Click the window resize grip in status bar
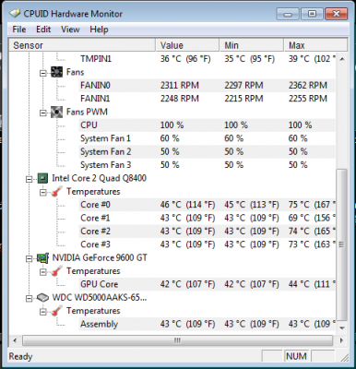Viewport: 356px width, 369px height. click(344, 357)
